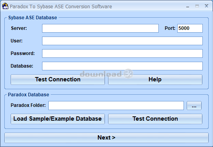Focus the Port field showing 5000
213x147 pixels.
point(190,28)
